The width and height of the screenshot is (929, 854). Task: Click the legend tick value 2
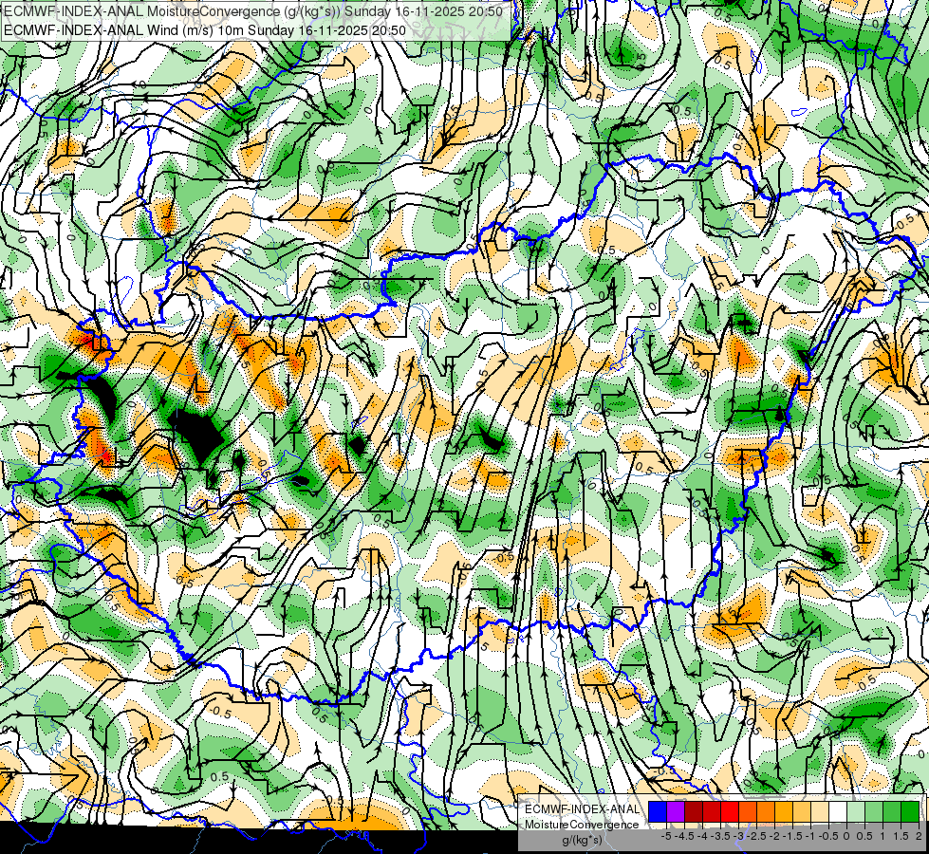tap(919, 836)
